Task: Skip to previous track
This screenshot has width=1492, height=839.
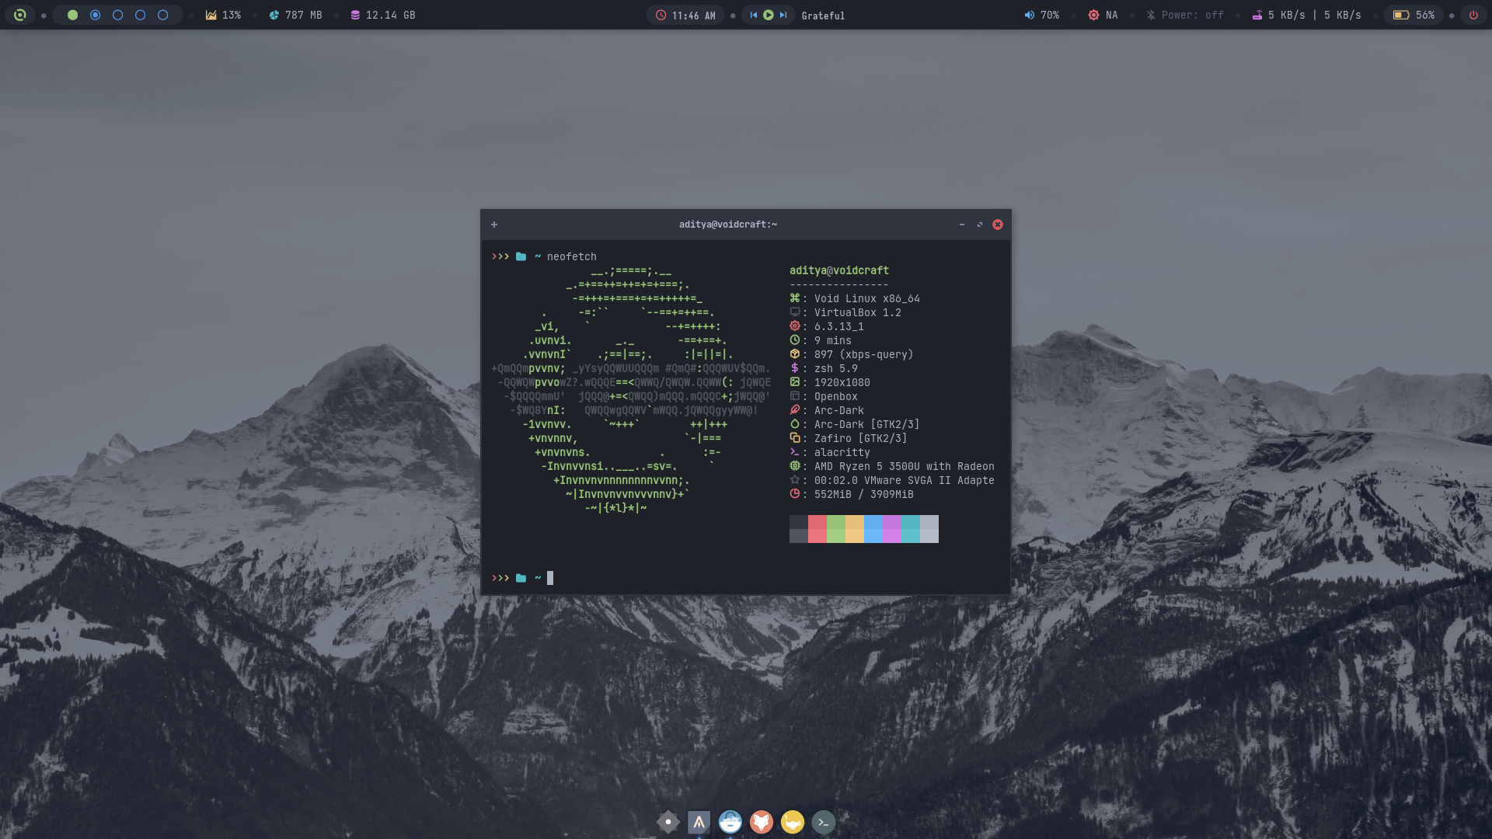Action: [x=753, y=15]
